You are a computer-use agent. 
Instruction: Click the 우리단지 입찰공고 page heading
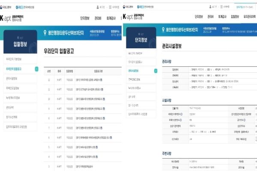pyautogui.click(x=59, y=51)
